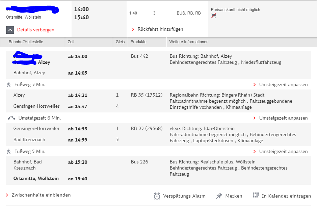Click the walking icon before Fußweg 5 Min.
This screenshot has height=206, width=317.
pyautogui.click(x=9, y=151)
